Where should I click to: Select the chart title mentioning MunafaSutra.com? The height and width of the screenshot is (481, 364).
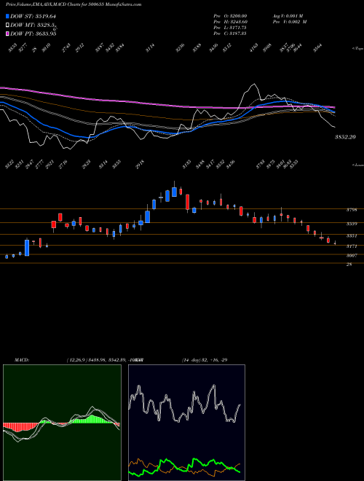pos(74,5)
